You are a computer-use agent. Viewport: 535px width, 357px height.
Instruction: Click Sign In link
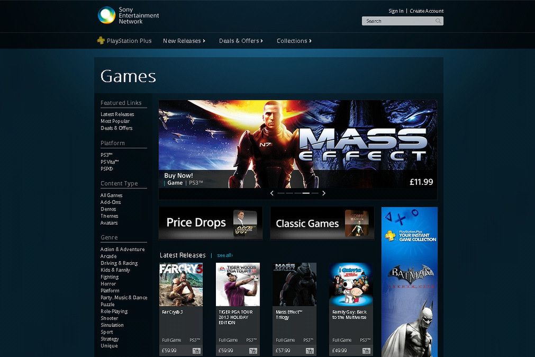point(396,11)
